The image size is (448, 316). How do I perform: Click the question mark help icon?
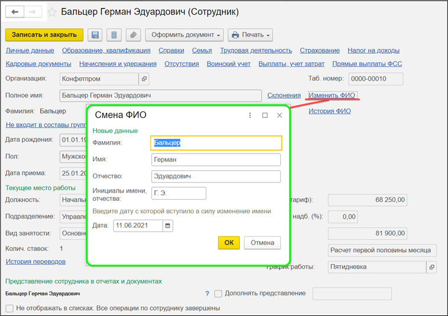pos(207,294)
